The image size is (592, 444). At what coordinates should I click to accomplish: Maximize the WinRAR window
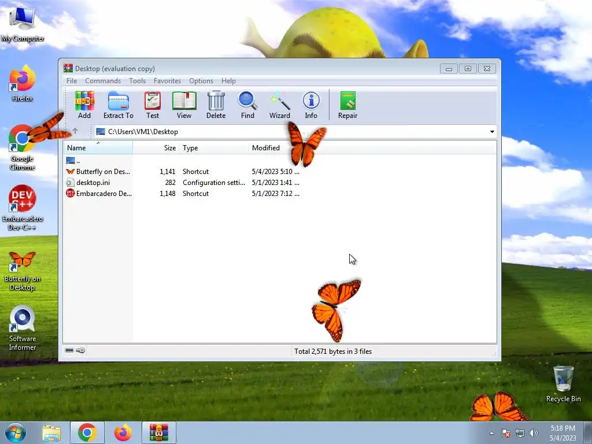click(468, 68)
